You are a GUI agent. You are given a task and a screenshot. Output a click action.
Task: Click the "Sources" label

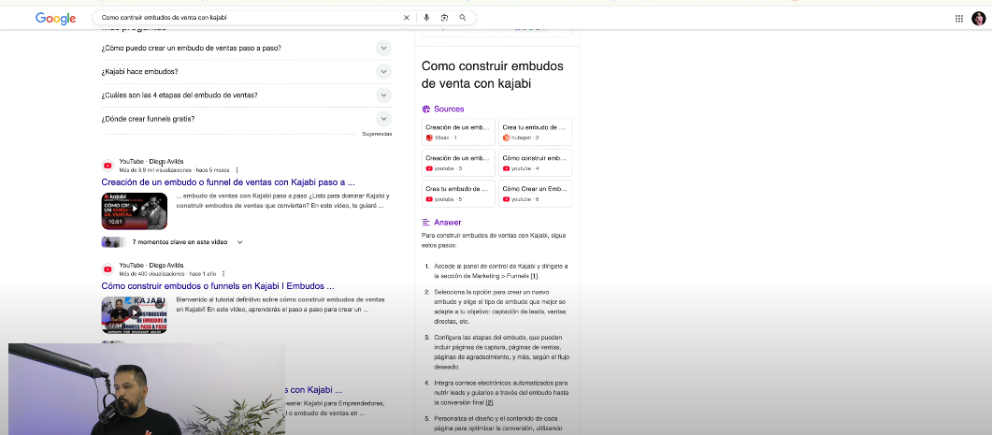[x=449, y=109]
